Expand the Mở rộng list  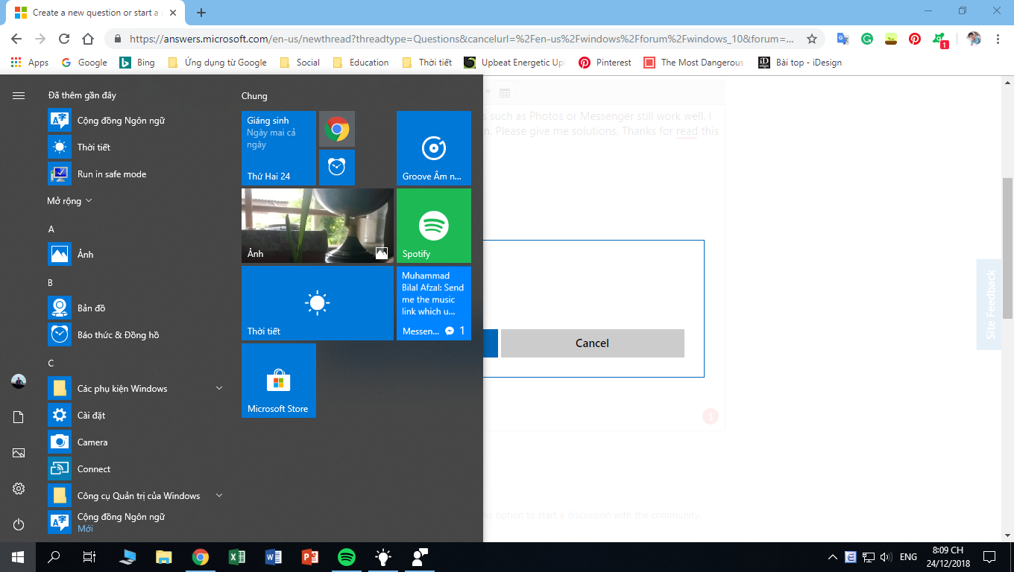(x=69, y=201)
